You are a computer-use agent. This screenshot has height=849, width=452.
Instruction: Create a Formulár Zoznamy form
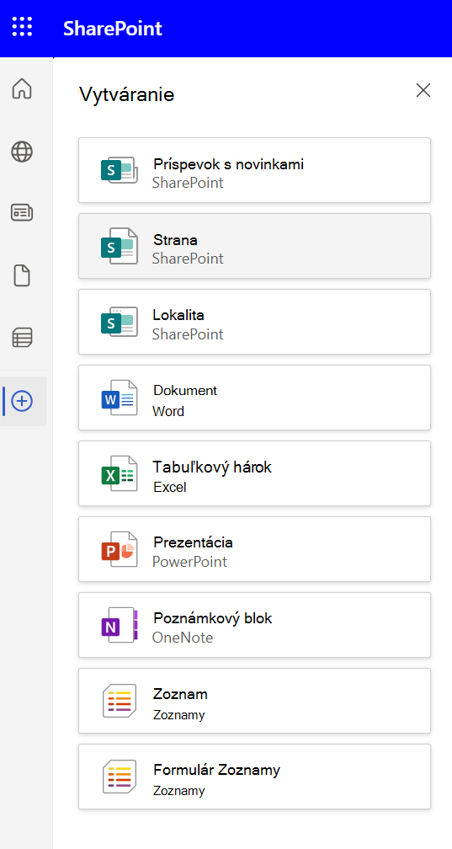[x=254, y=777]
